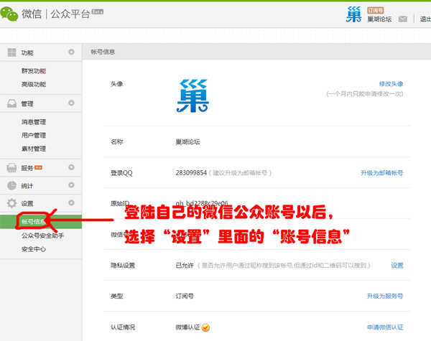
Task: Collapse the 管理 section arrow
Action: 71,103
